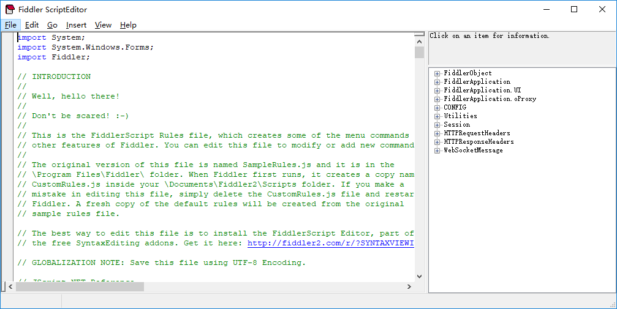
Task: Click the '// INTRODUCTION' comment line
Action: (54, 77)
